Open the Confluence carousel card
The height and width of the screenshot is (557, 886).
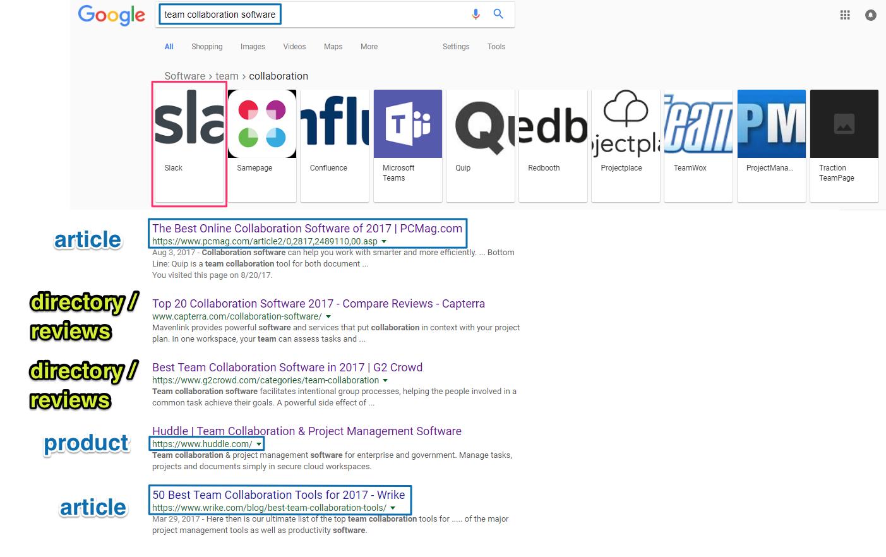(335, 145)
